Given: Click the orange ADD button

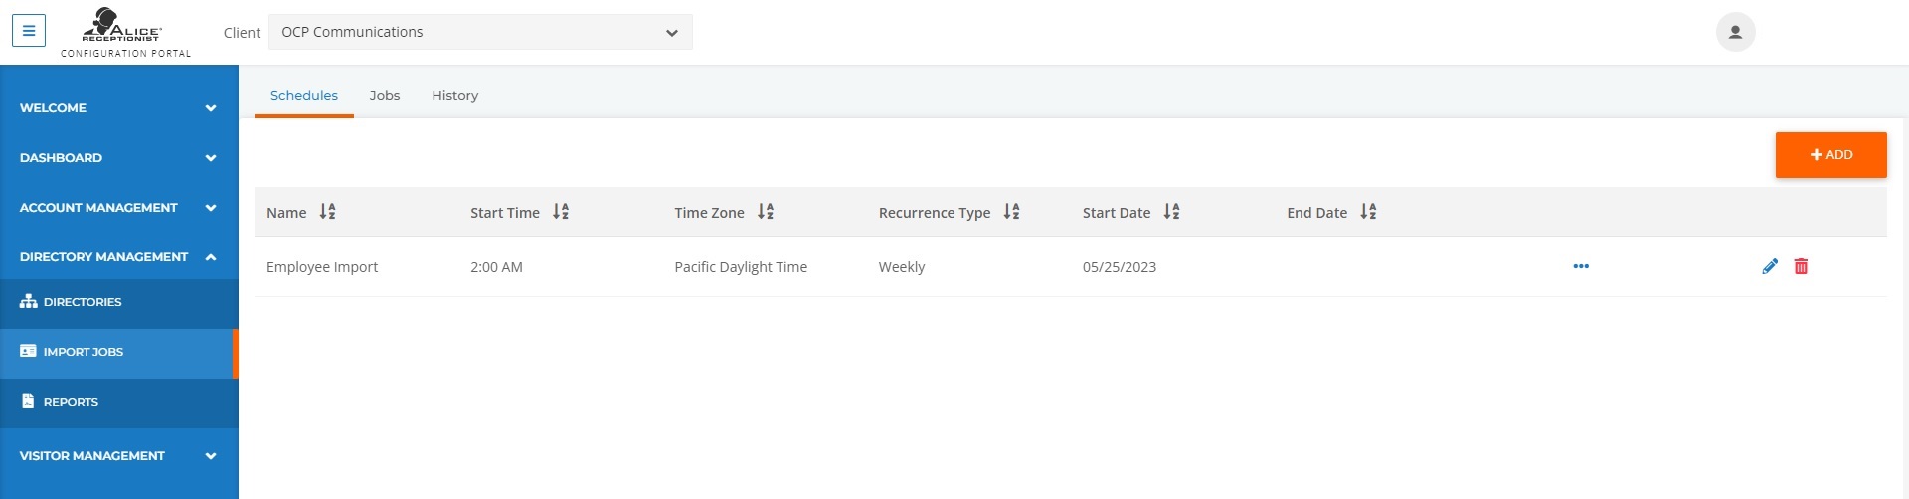Looking at the screenshot, I should [1830, 155].
